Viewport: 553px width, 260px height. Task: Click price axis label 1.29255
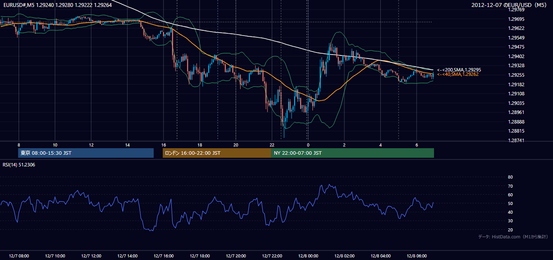tap(516, 75)
